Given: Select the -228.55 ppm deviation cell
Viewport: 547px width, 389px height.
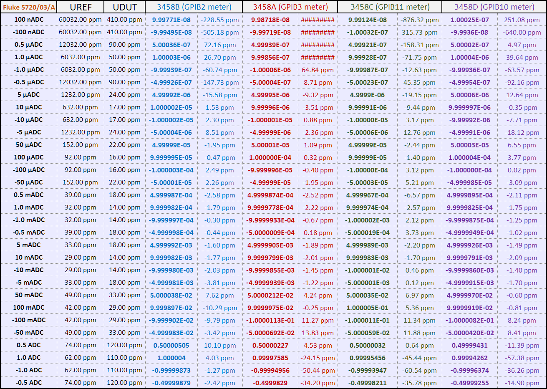Looking at the screenshot, I should tap(220, 20).
